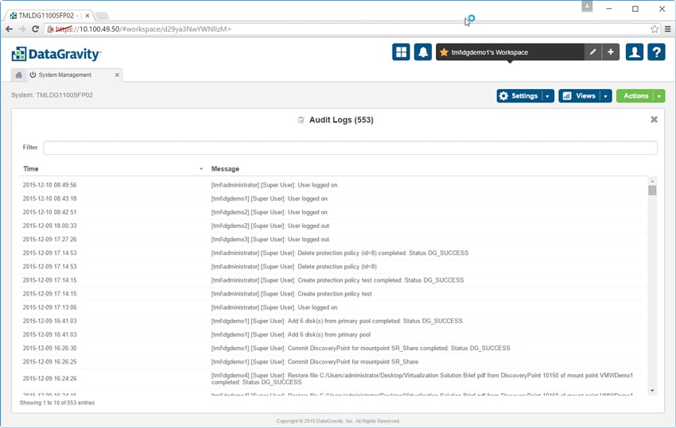The width and height of the screenshot is (676, 428).
Task: Select the 2015-12-10 08:43:18 log entry
Action: (332, 199)
